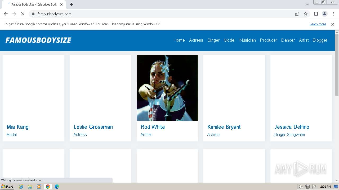Click the forward navigation arrow
The image size is (339, 190).
pyautogui.click(x=14, y=14)
